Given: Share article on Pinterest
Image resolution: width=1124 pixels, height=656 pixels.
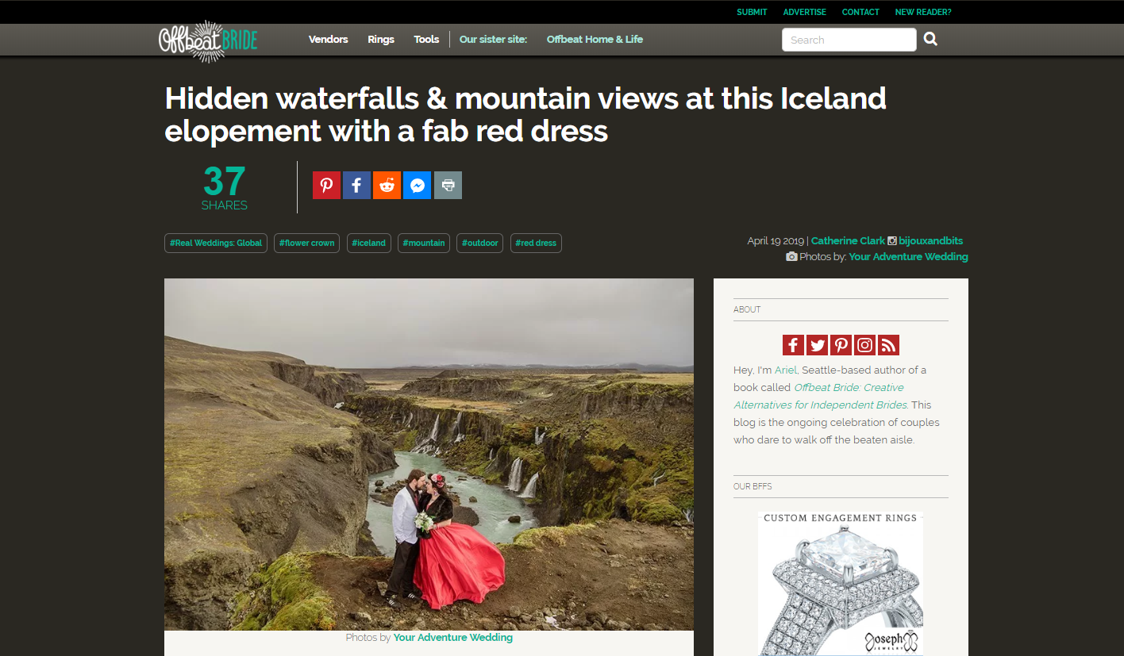Looking at the screenshot, I should click(x=326, y=186).
